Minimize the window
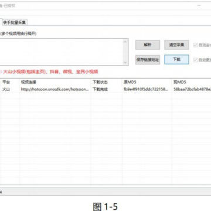The image size is (211, 211). (x=199, y=6)
